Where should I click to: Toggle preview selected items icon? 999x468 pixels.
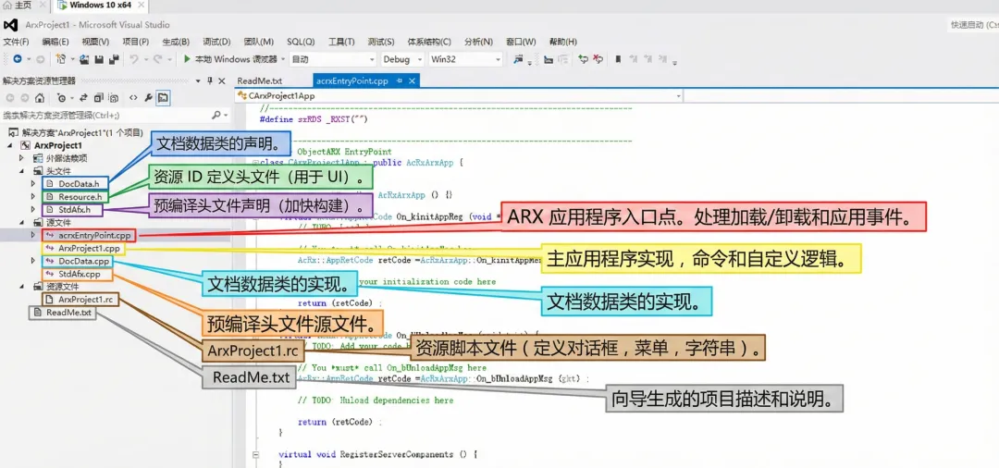pos(163,98)
